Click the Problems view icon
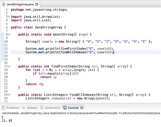Image resolution: width=161 pixels, height=127 pixels. click(x=3, y=108)
